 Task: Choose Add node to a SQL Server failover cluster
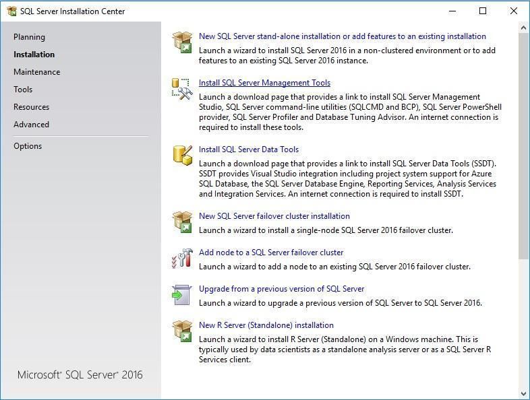[x=271, y=253]
